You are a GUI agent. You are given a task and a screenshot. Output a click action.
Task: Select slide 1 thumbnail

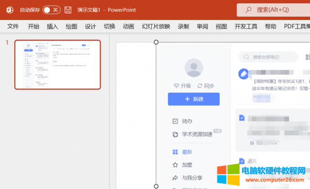click(57, 65)
